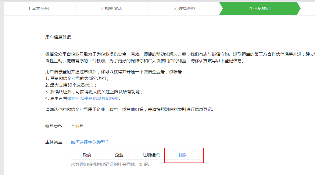Go to step 3 选择类型
315x175 pixels.
pyautogui.click(x=184, y=9)
